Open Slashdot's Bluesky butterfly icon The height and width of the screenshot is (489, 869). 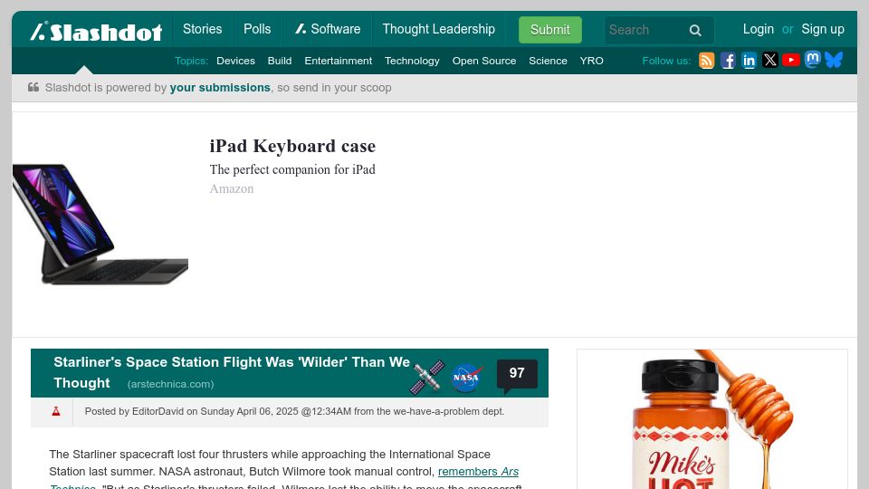(834, 60)
